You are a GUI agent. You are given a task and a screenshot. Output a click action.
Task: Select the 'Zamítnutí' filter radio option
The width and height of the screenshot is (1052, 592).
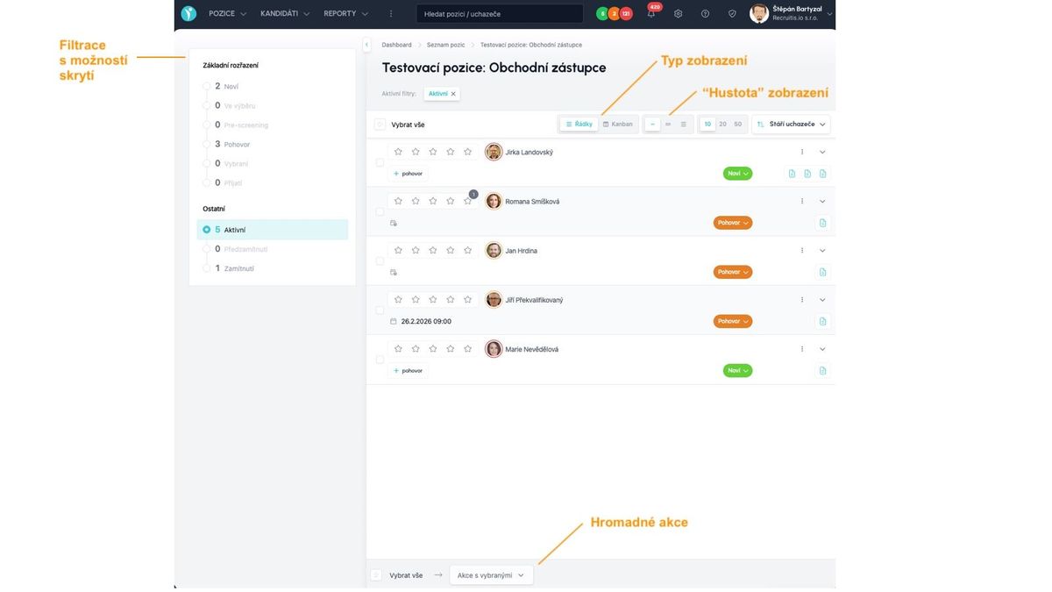[207, 268]
